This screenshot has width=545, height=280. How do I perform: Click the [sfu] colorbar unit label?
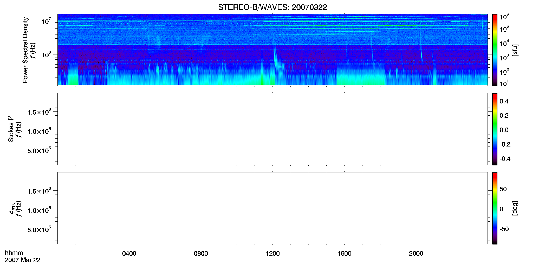point(515,50)
